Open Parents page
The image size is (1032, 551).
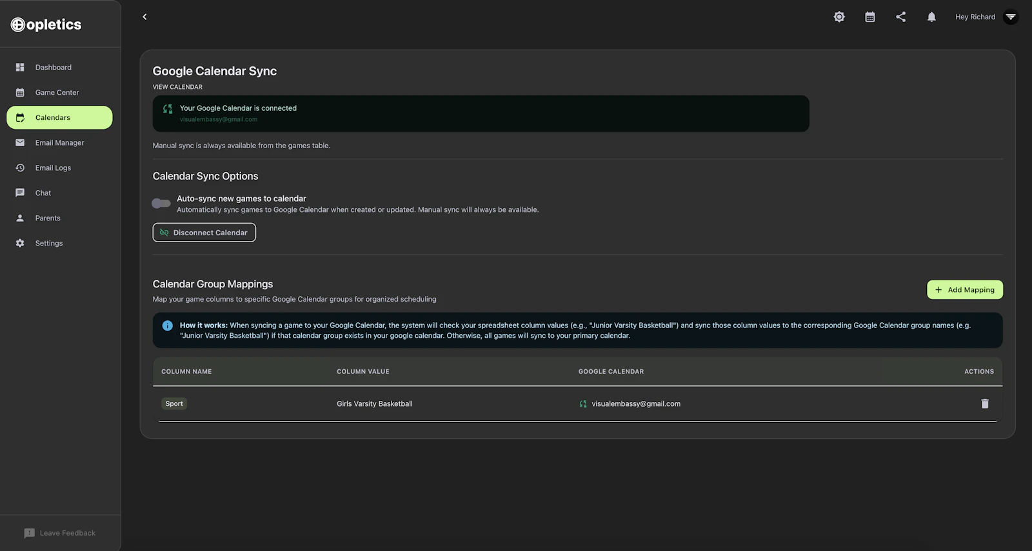59,218
